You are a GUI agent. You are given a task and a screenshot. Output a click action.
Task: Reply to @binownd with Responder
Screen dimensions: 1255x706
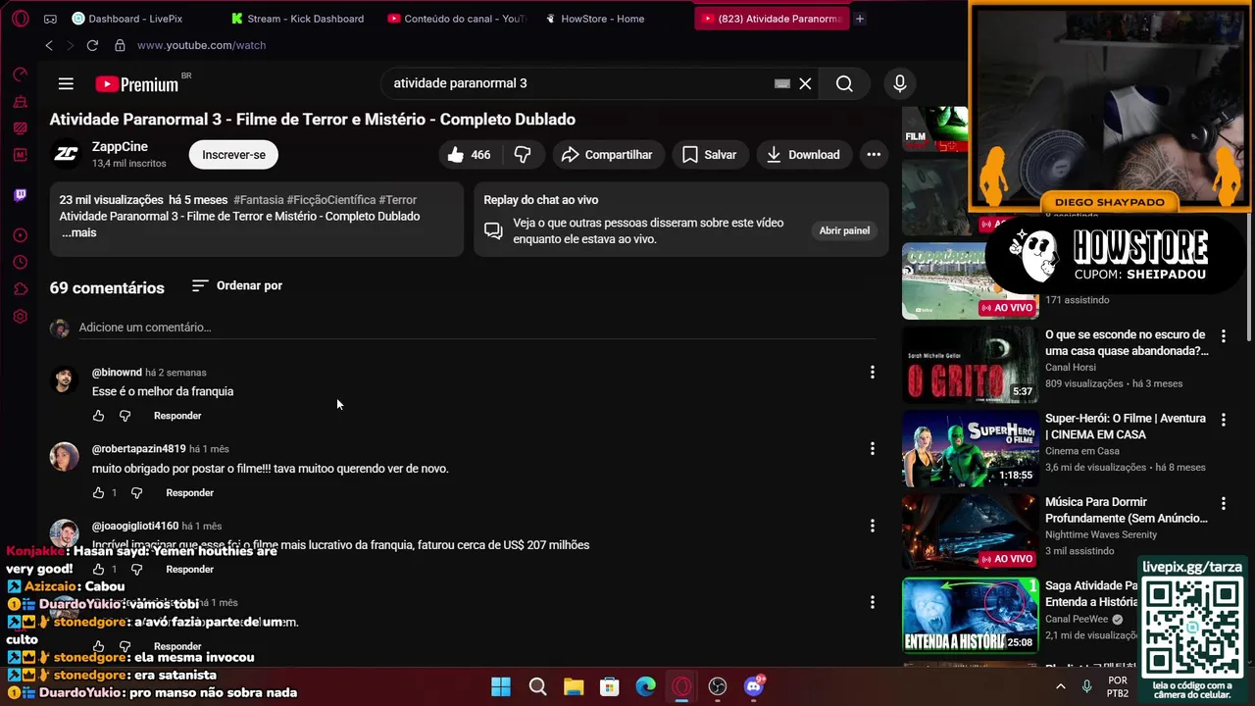[x=177, y=416]
